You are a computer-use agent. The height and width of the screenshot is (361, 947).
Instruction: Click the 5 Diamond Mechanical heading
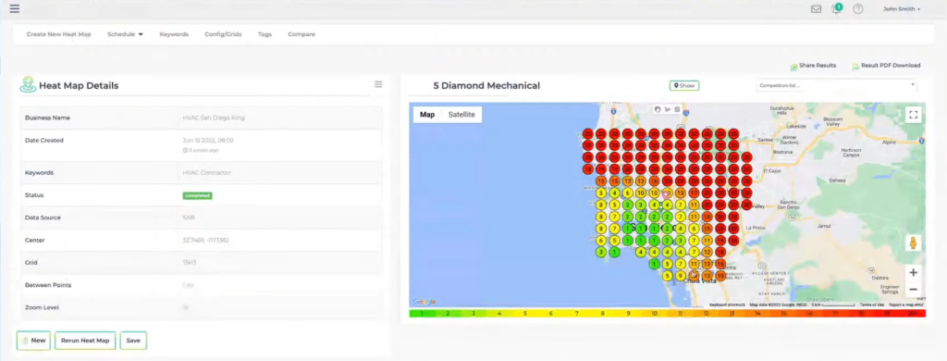[x=486, y=86]
